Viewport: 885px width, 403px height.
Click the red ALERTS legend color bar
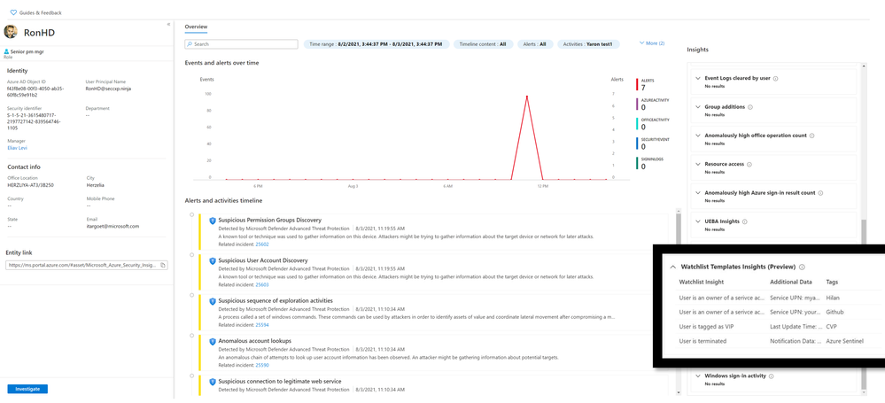tap(637, 85)
